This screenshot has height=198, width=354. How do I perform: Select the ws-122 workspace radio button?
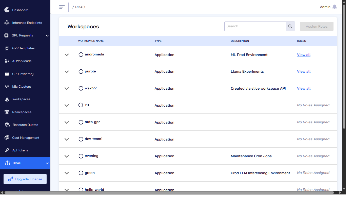tap(81, 88)
